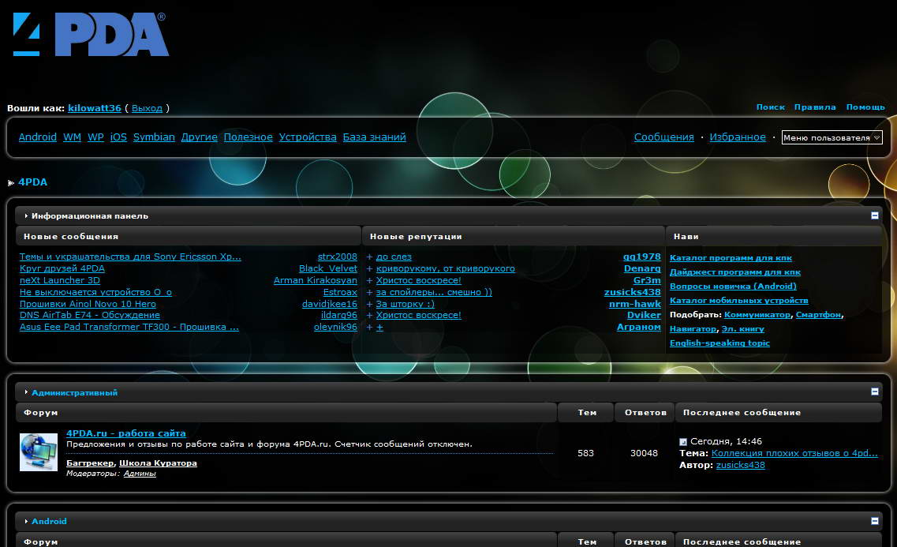Click the last-post icon next to Сегодня, 14:46
The height and width of the screenshot is (547, 897).
683,442
